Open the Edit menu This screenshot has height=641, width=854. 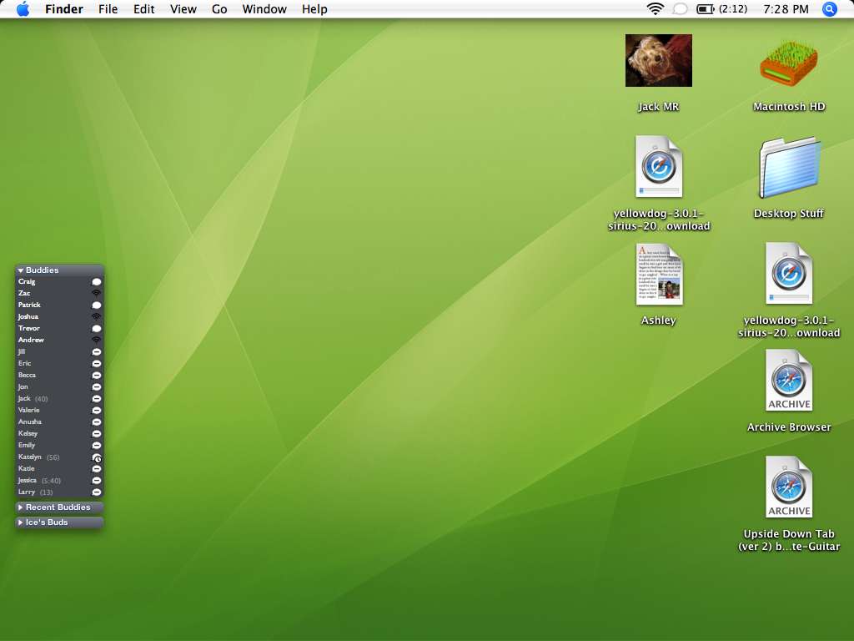pyautogui.click(x=143, y=8)
